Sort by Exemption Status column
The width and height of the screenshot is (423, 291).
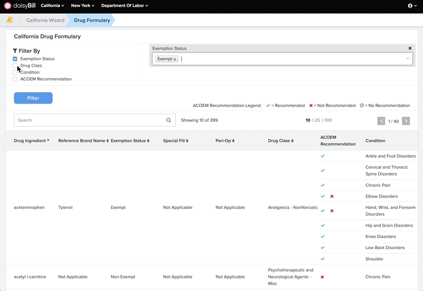point(130,141)
